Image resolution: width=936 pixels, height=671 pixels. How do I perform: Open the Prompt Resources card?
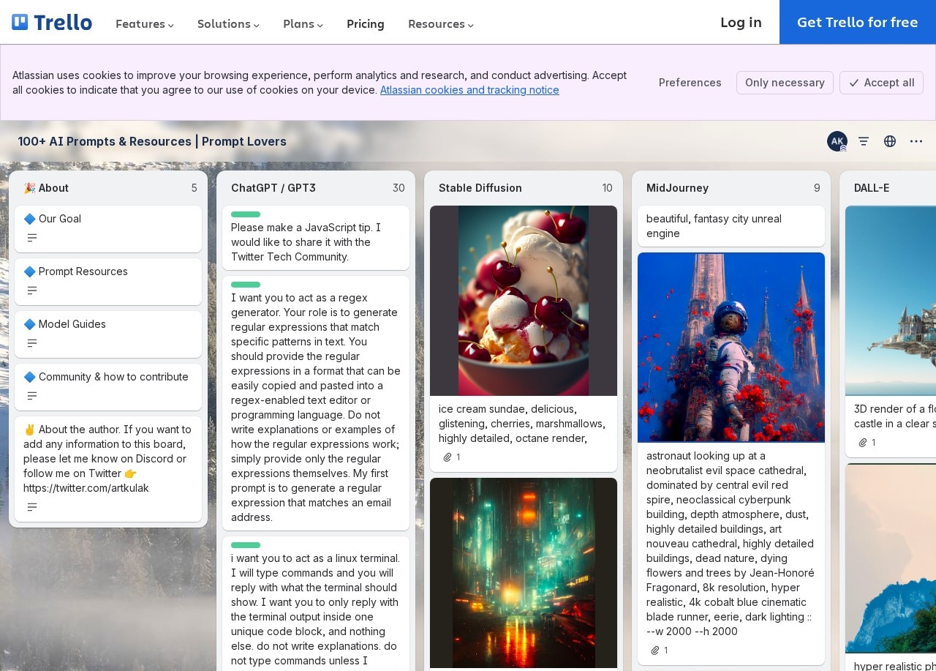[108, 282]
